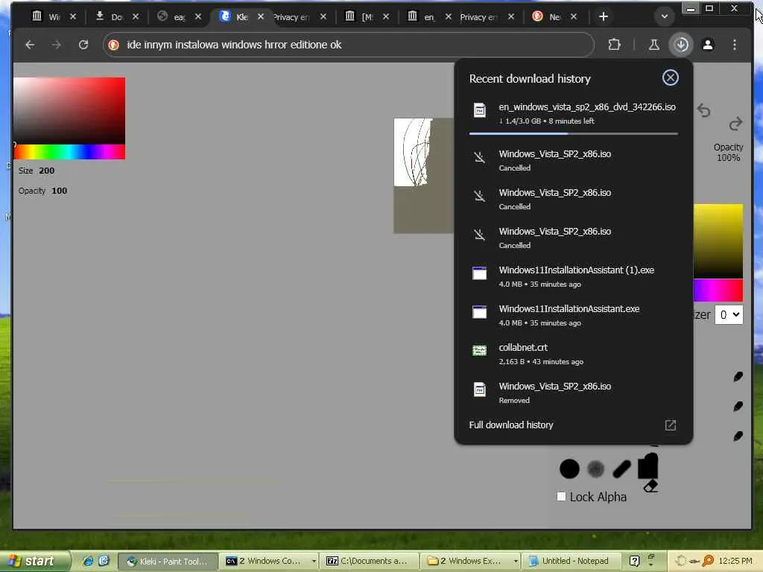This screenshot has width=763, height=572.
Task: Click the address bar
Action: [x=348, y=45]
